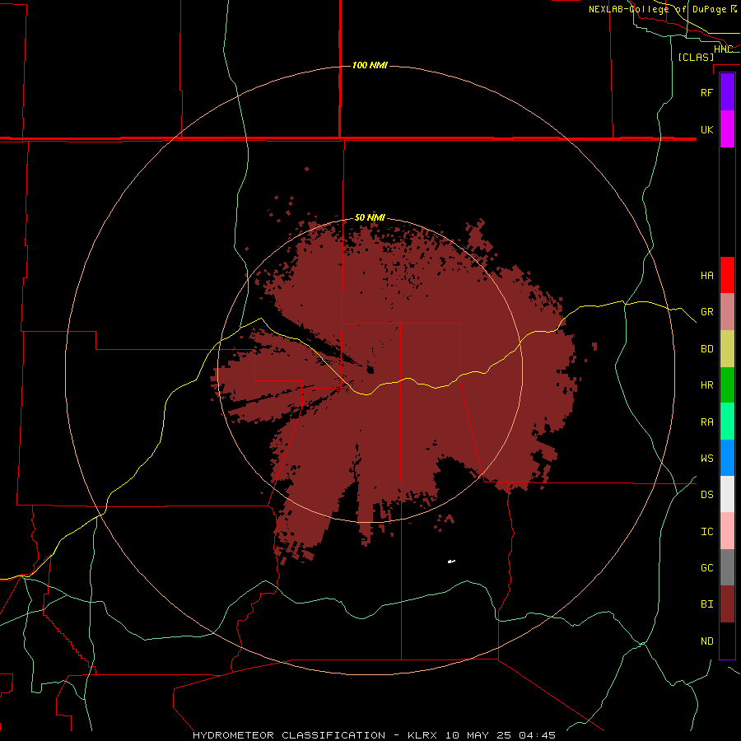741x741 pixels.
Task: Click the GR legend label
Action: coord(706,312)
